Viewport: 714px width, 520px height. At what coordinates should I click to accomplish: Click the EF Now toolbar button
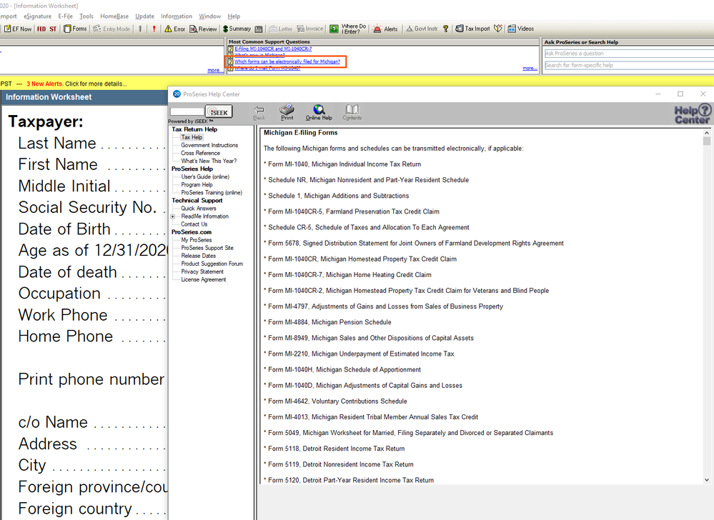point(17,29)
